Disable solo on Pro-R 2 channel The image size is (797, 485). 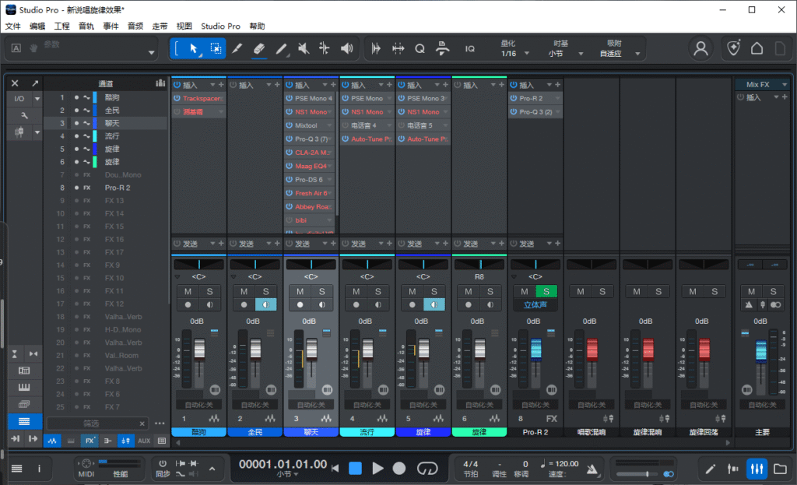[x=546, y=291]
